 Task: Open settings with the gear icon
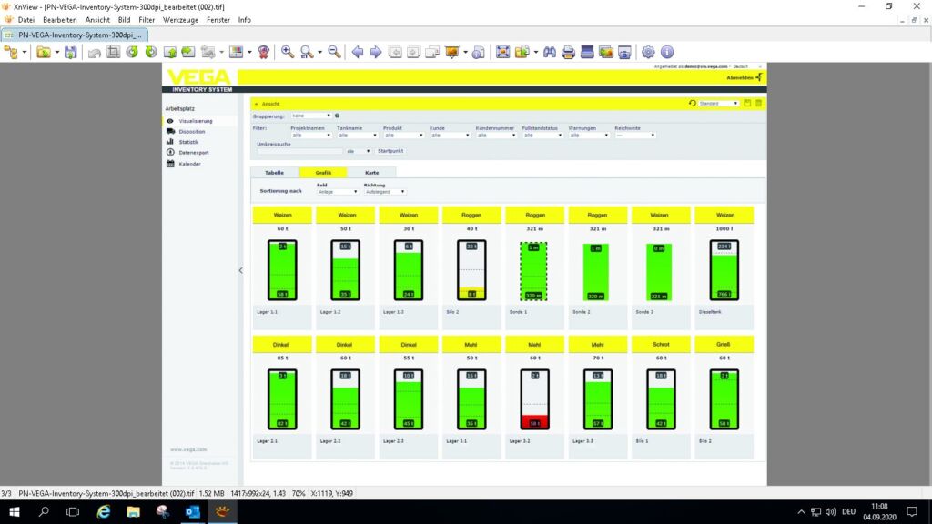pos(648,53)
